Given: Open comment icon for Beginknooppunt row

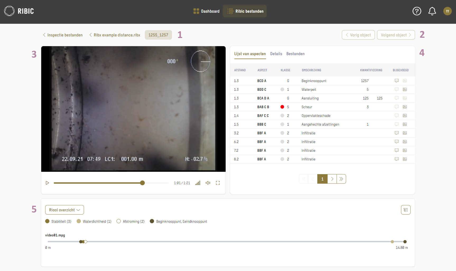Looking at the screenshot, I should [x=397, y=81].
